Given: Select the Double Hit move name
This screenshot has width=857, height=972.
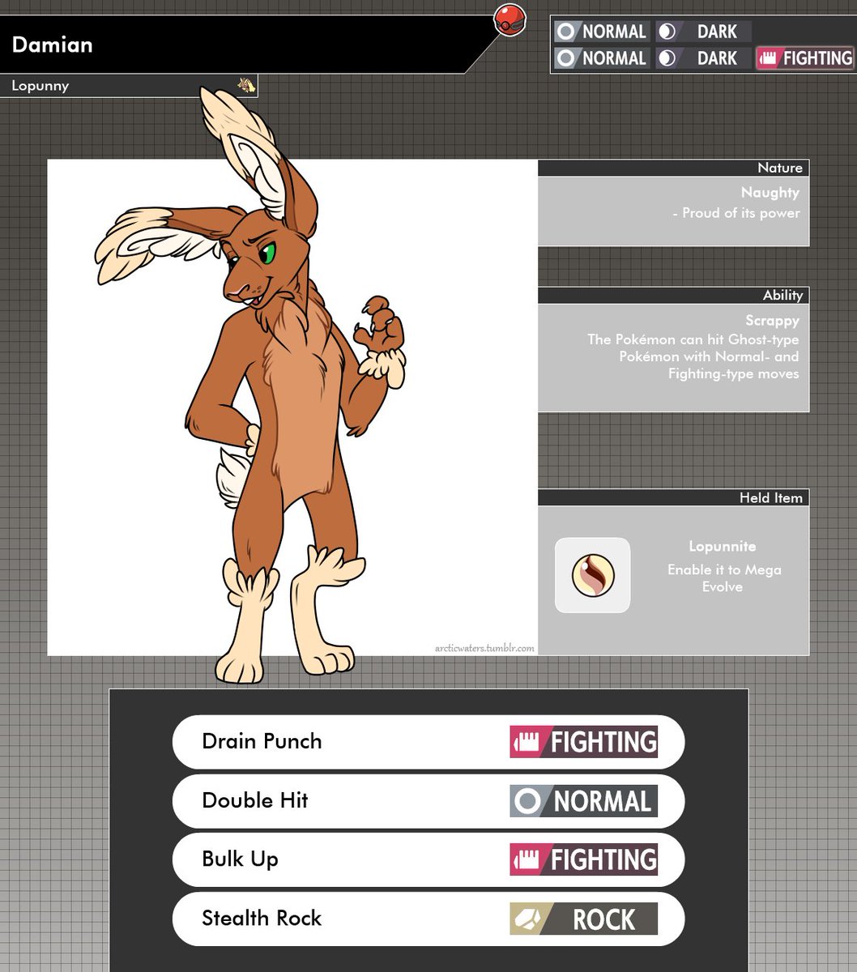Looking at the screenshot, I should click(x=255, y=800).
